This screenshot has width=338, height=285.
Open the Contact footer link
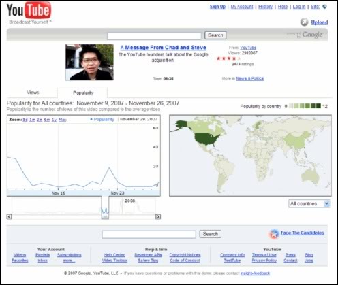click(x=290, y=261)
